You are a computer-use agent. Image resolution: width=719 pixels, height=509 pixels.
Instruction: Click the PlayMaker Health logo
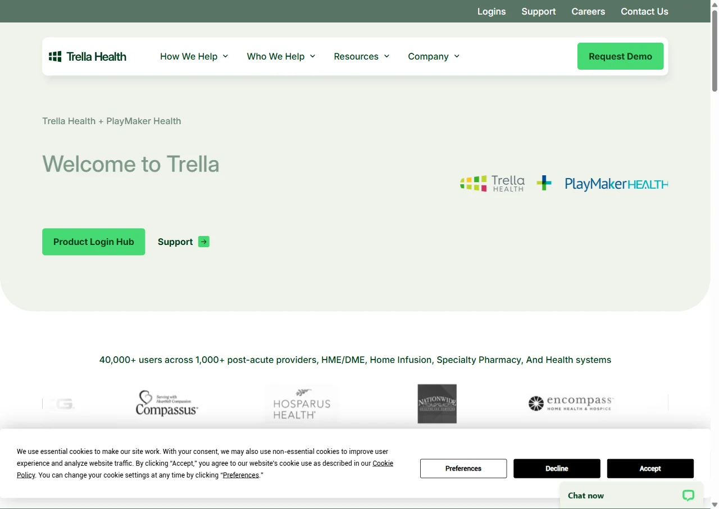click(616, 184)
